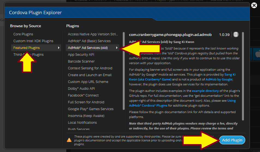The image size is (260, 152).
Task: Select Custom Intel XDK Plugins source
Action: tap(33, 41)
